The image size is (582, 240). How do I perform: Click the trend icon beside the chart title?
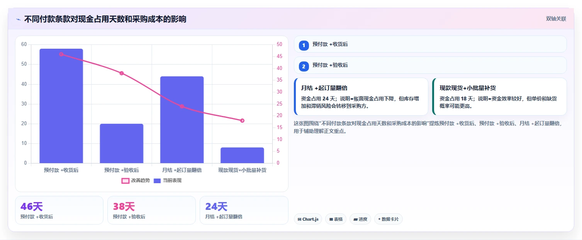[x=18, y=19]
